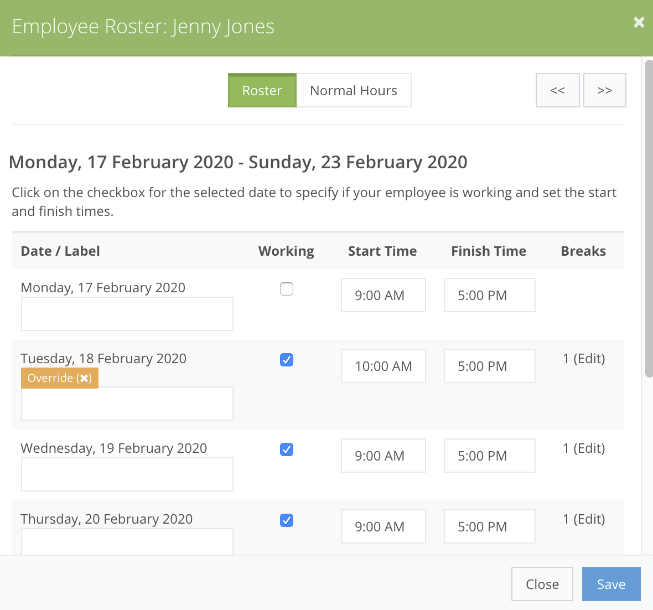Image resolution: width=653 pixels, height=610 pixels.
Task: Click the Close button
Action: (542, 584)
